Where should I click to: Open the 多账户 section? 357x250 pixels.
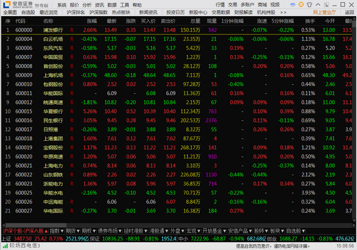point(248,5)
